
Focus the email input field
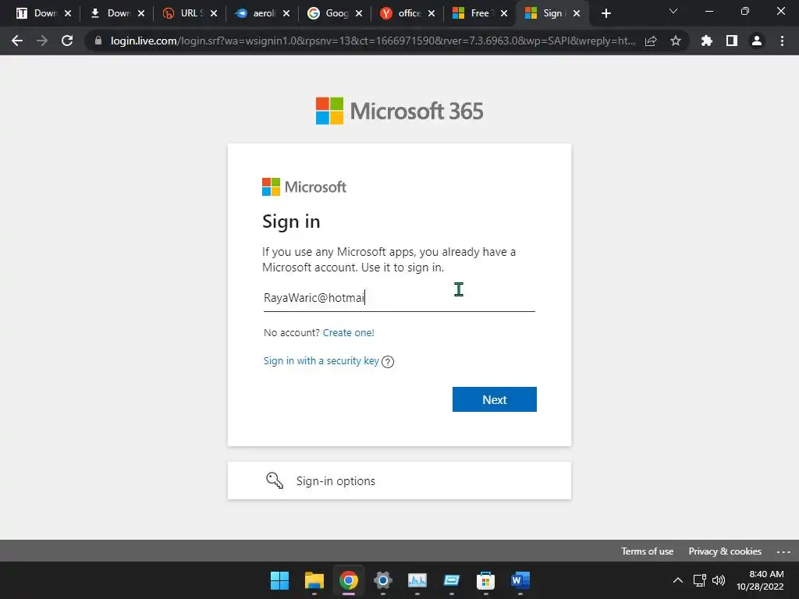[399, 298]
